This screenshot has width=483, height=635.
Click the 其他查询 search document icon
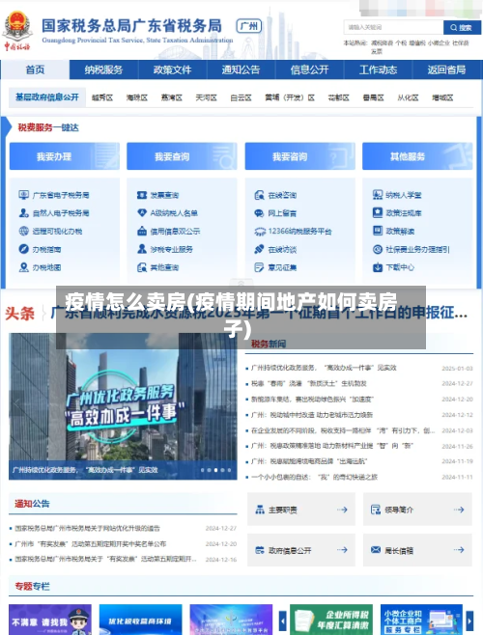pyautogui.click(x=142, y=267)
